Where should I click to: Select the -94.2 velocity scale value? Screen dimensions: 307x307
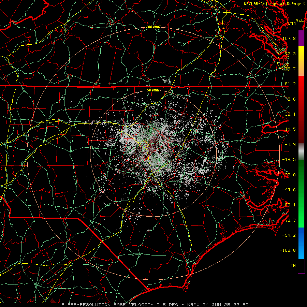289,235
